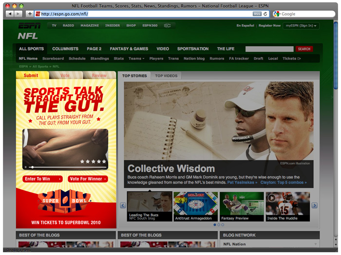Open the SportsNation section
This screenshot has width=341, height=255.
point(193,49)
